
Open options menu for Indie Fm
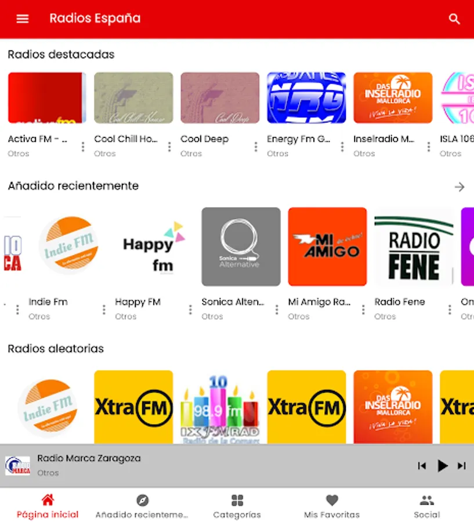pyautogui.click(x=104, y=310)
